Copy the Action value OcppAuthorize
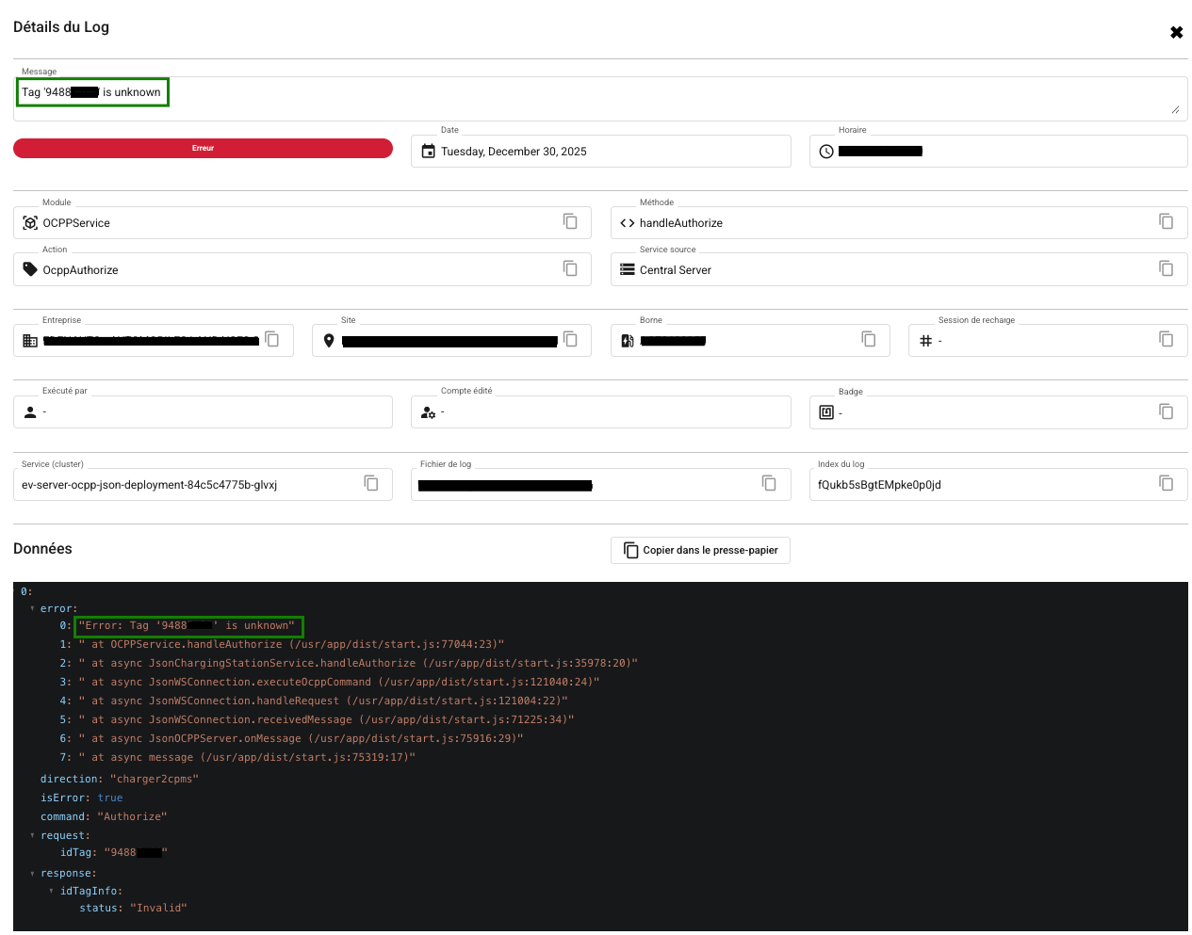Image resolution: width=1192 pixels, height=935 pixels. [570, 268]
